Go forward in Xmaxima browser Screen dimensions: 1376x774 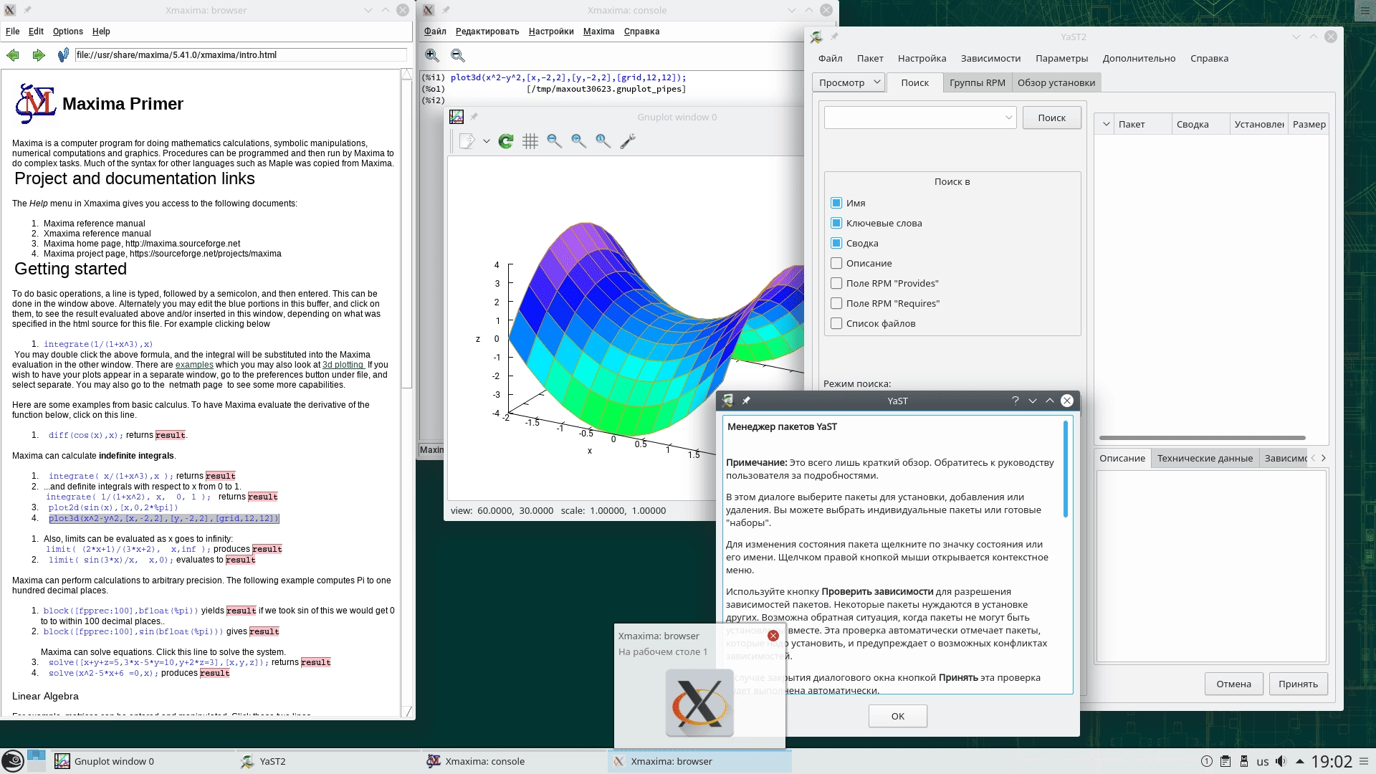pos(39,55)
